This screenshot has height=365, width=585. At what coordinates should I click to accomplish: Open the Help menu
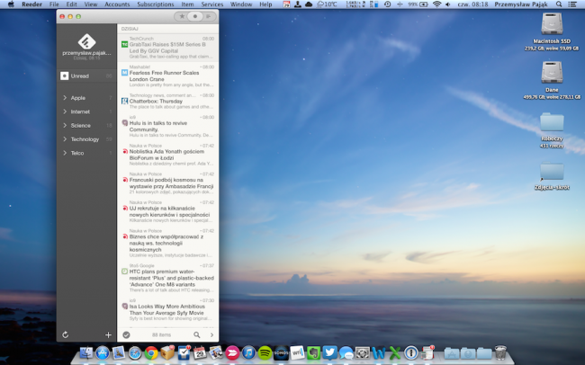[265, 4]
